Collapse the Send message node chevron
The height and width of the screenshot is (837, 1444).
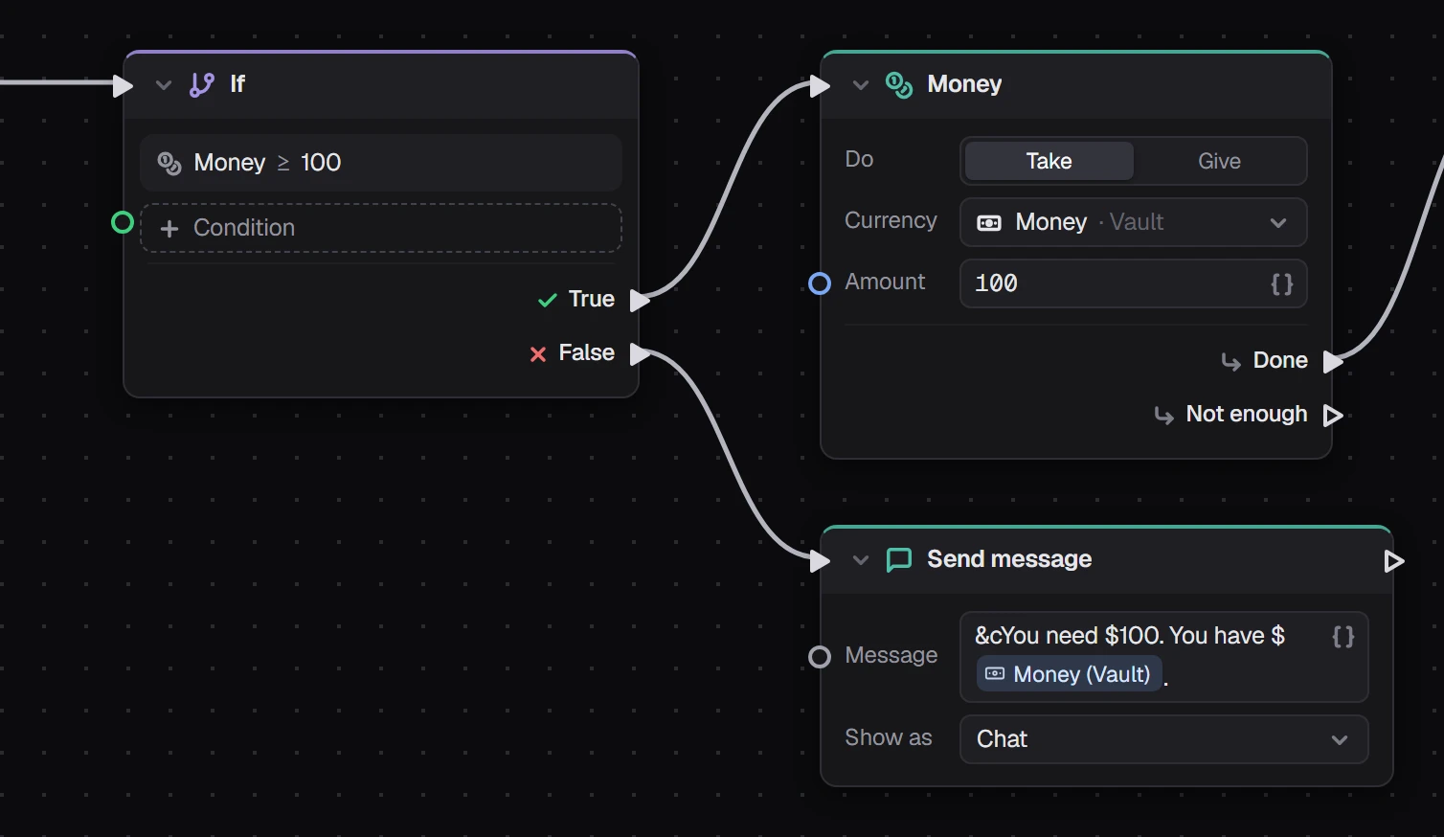point(861,560)
